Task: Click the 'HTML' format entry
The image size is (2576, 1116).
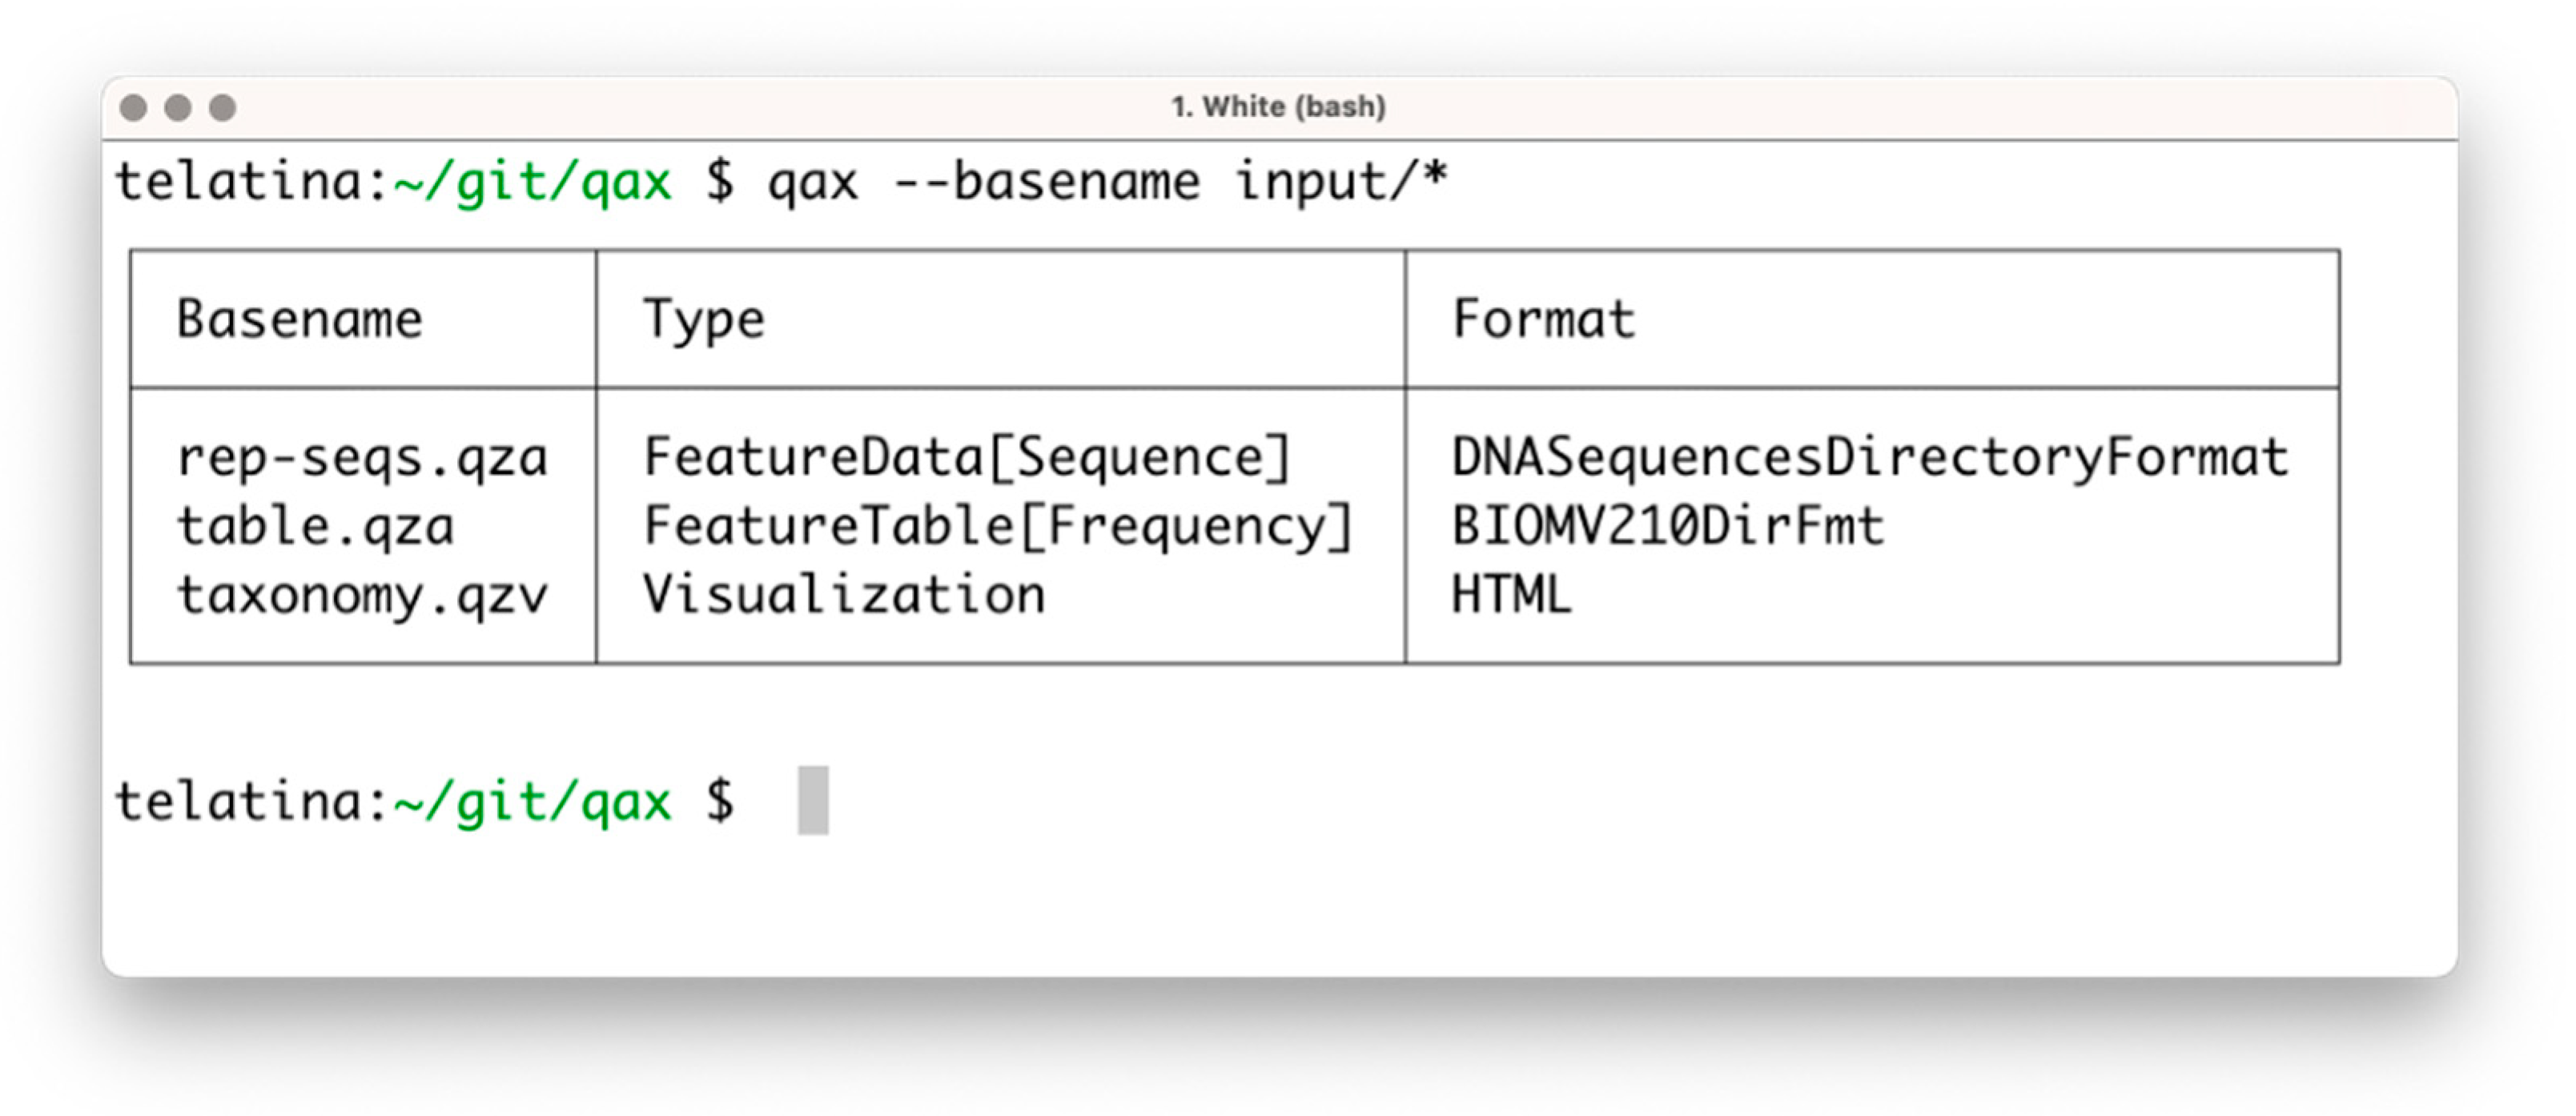Action: tap(1511, 595)
